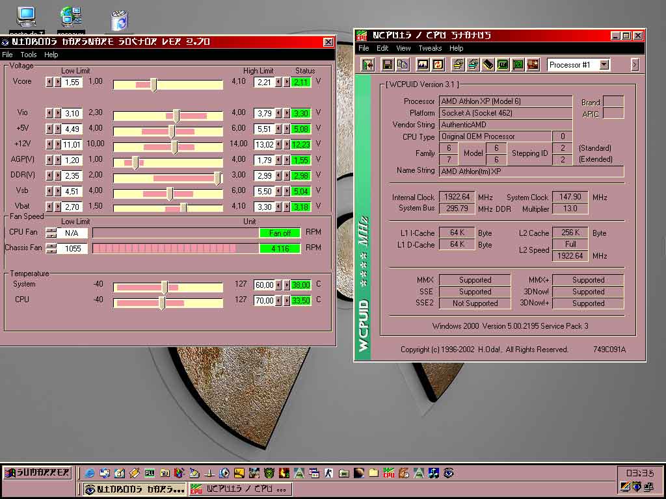Switch to Hardware Doctor taskbar button

[x=135, y=489]
